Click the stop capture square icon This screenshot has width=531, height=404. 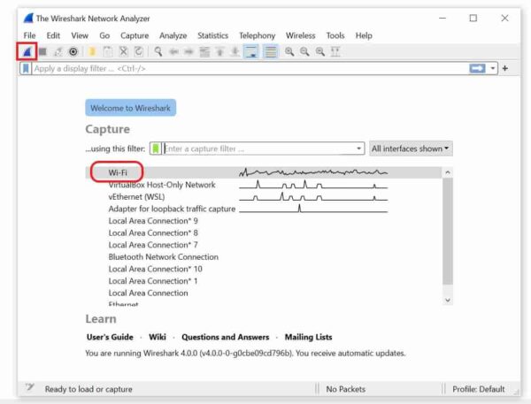[x=42, y=52]
